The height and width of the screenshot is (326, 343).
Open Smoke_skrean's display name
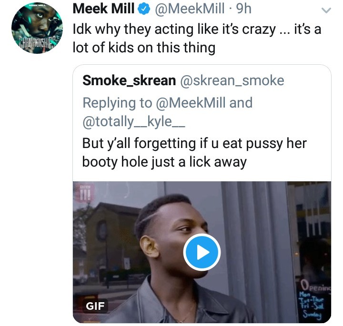[129, 81]
